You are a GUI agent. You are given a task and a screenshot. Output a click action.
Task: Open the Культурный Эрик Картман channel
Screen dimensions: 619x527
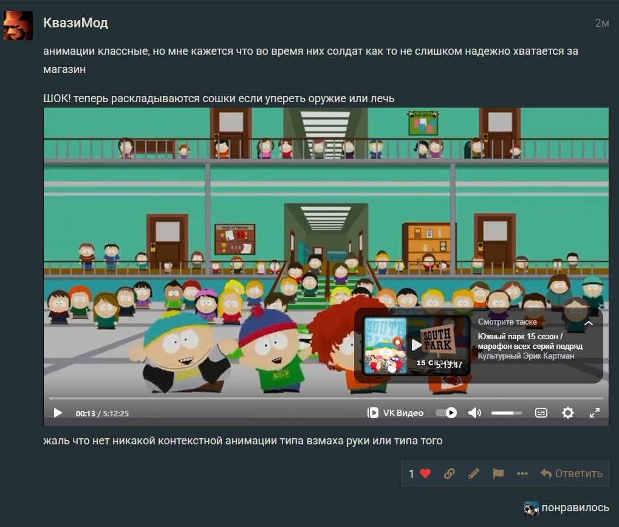[x=526, y=356]
